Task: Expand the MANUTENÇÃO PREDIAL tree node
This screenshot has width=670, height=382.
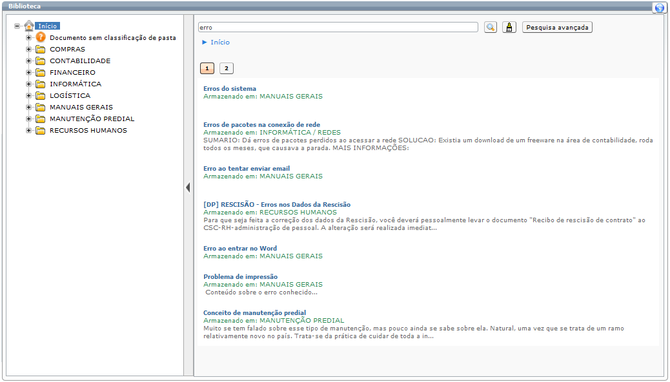Action: tap(28, 119)
